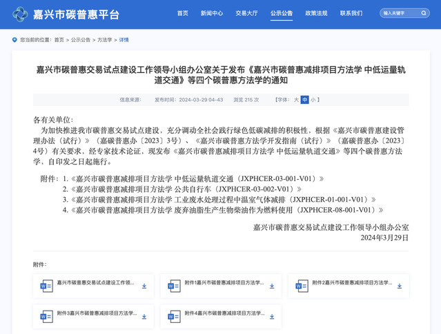Click the Jiaxing carbon platform logo icon
Screen dimensions: 441x334
point(20,14)
